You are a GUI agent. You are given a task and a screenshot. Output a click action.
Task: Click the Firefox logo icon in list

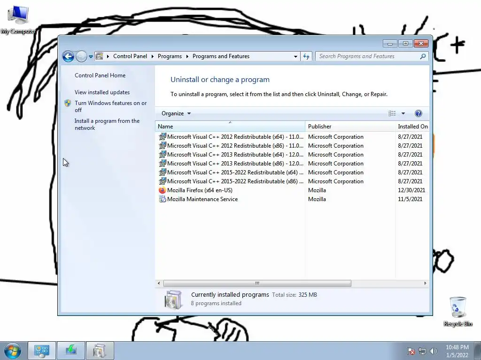point(162,190)
